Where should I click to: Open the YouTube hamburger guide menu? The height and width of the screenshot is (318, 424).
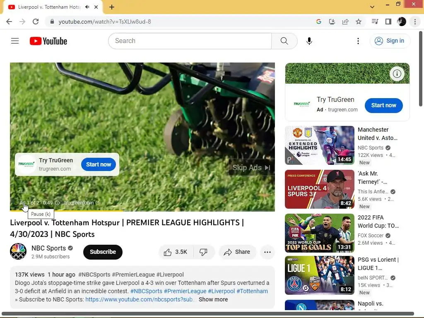point(15,41)
